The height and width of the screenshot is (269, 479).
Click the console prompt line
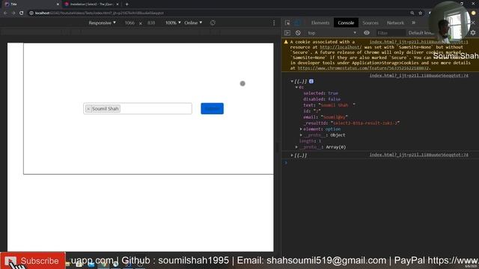380,163
